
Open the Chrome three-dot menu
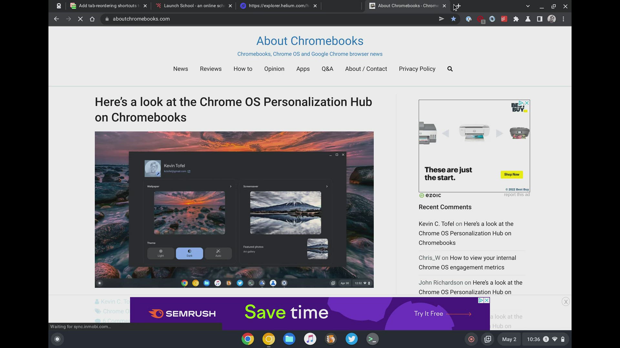pos(563,19)
